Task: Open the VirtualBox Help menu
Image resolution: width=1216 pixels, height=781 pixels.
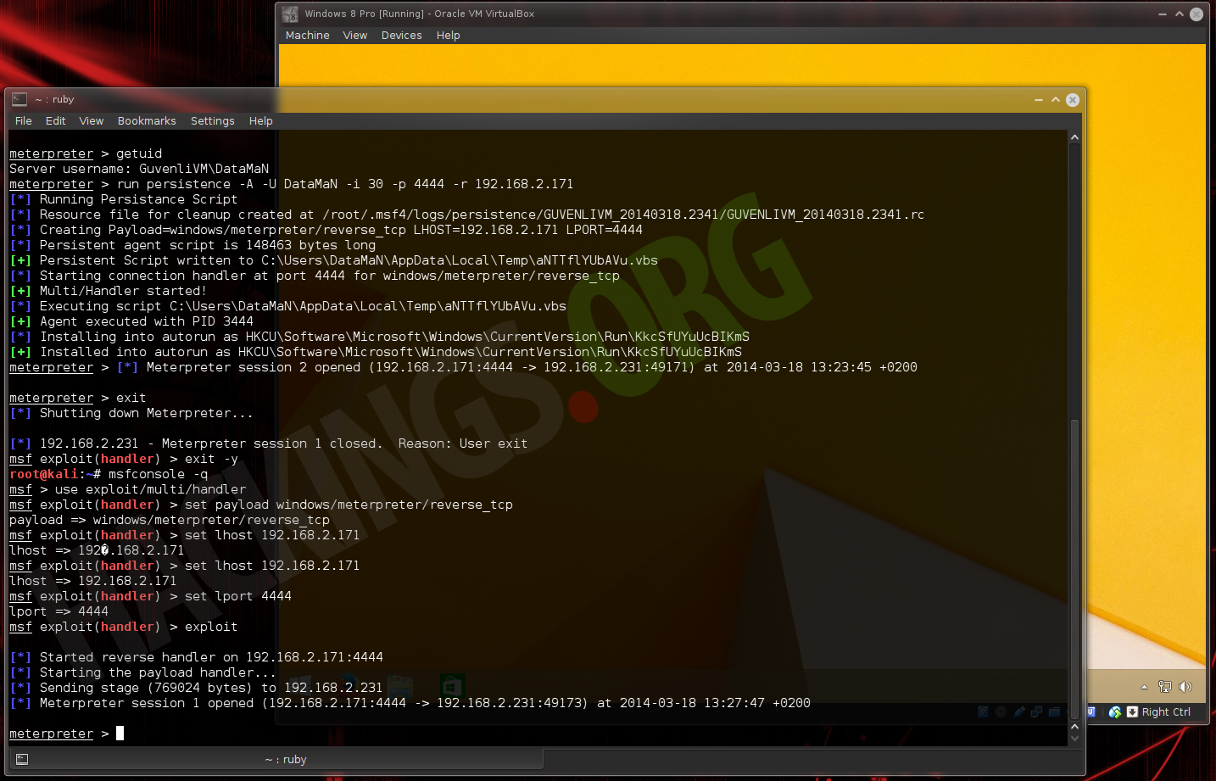Action: pyautogui.click(x=449, y=36)
